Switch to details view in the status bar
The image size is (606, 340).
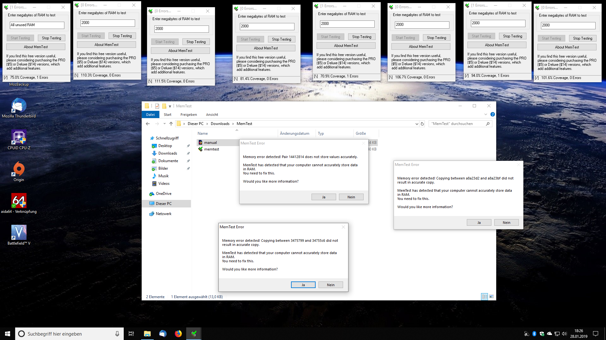coord(484,297)
